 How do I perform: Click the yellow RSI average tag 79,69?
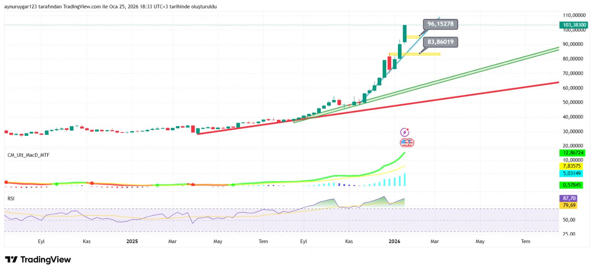(x=568, y=205)
